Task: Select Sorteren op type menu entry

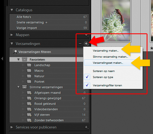Action: 103,77
